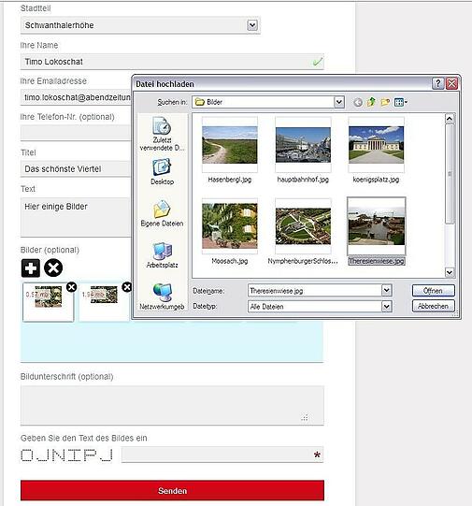Click the plus icon to add image
The width and height of the screenshot is (472, 506).
pyautogui.click(x=31, y=268)
